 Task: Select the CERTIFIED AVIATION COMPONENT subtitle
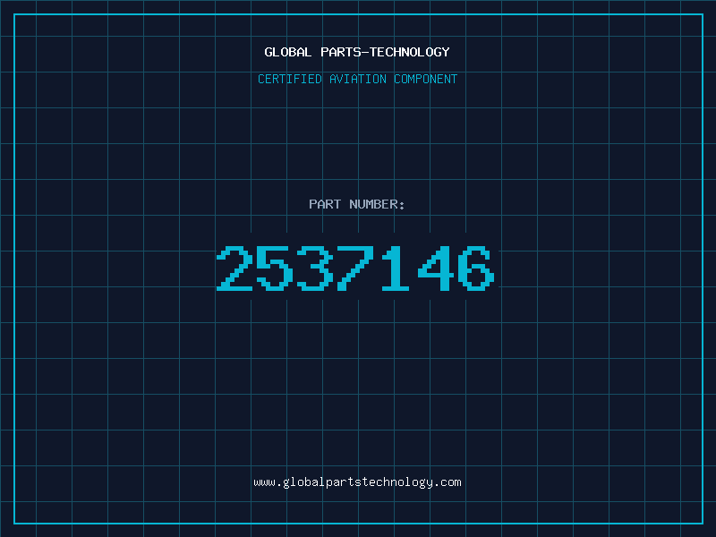pos(357,79)
